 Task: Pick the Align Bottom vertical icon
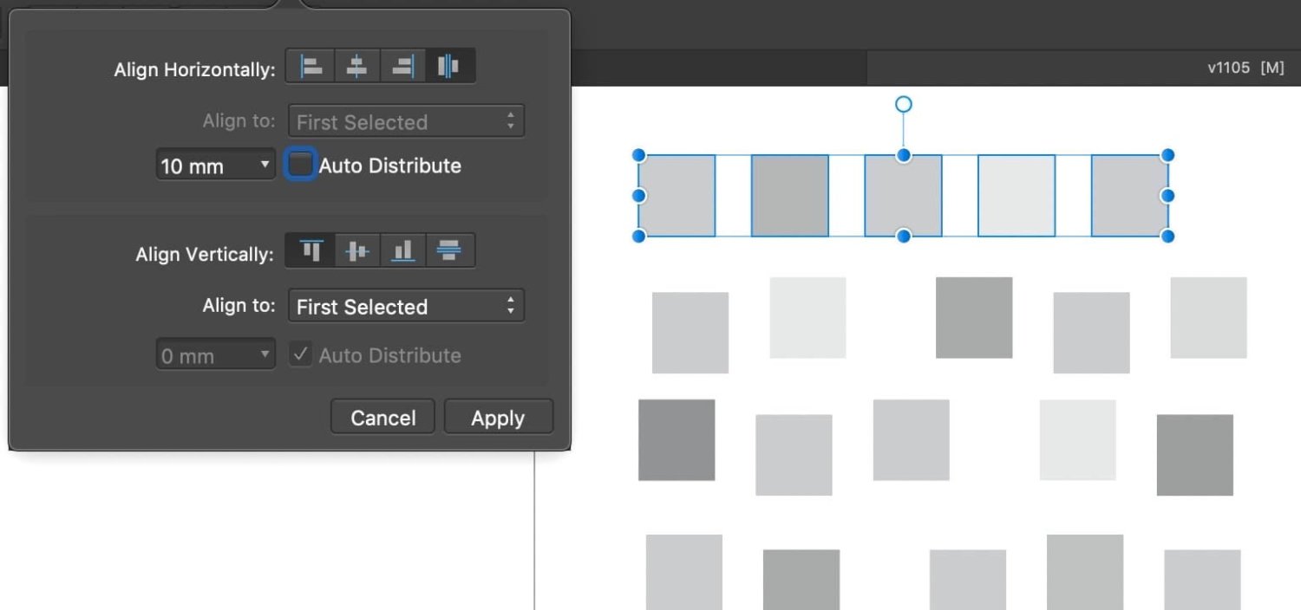403,251
